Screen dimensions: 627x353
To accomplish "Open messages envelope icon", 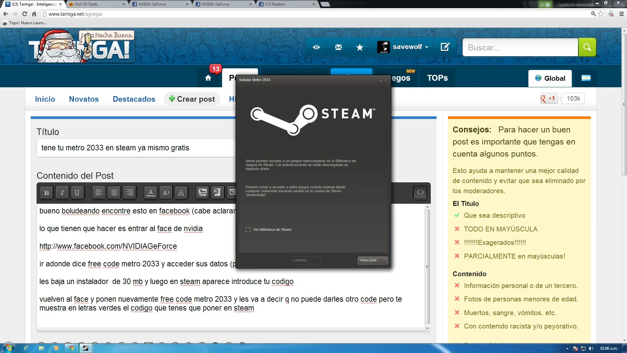I will [338, 47].
